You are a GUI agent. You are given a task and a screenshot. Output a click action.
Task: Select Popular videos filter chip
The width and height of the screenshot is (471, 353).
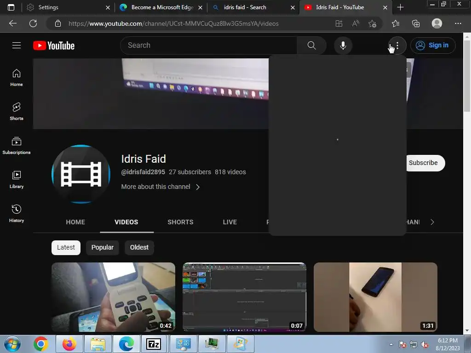click(103, 247)
